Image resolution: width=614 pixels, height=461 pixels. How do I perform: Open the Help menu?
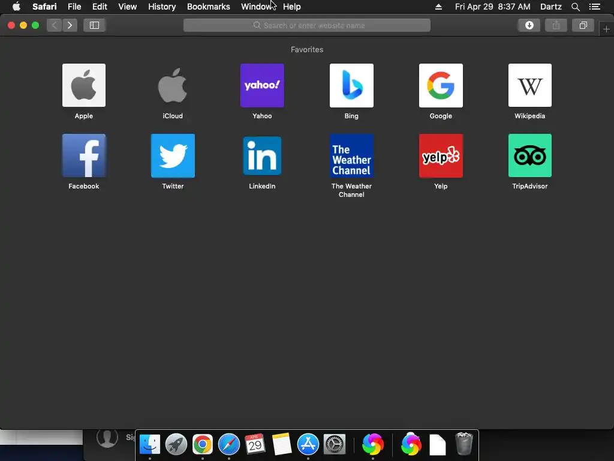(292, 7)
